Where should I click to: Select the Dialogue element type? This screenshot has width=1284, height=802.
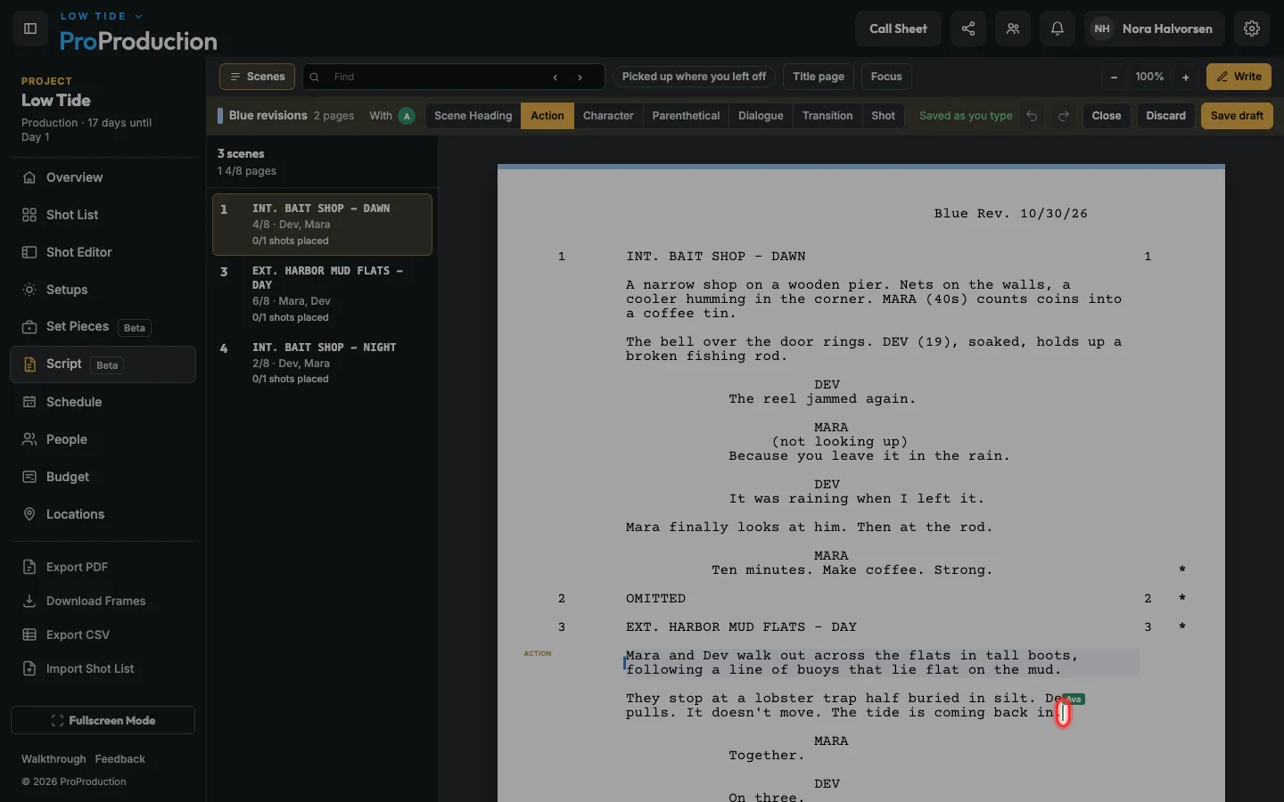(761, 116)
